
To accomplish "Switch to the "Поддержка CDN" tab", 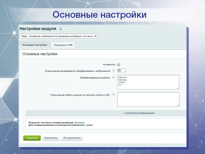I will click(63, 45).
